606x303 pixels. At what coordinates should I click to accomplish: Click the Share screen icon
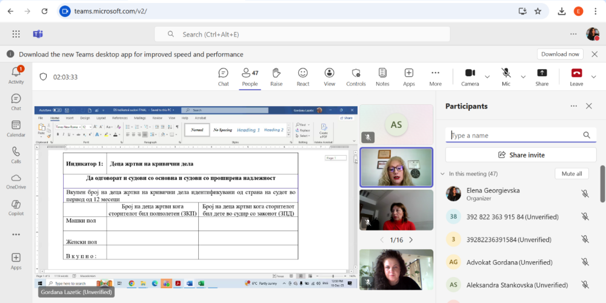[542, 76]
